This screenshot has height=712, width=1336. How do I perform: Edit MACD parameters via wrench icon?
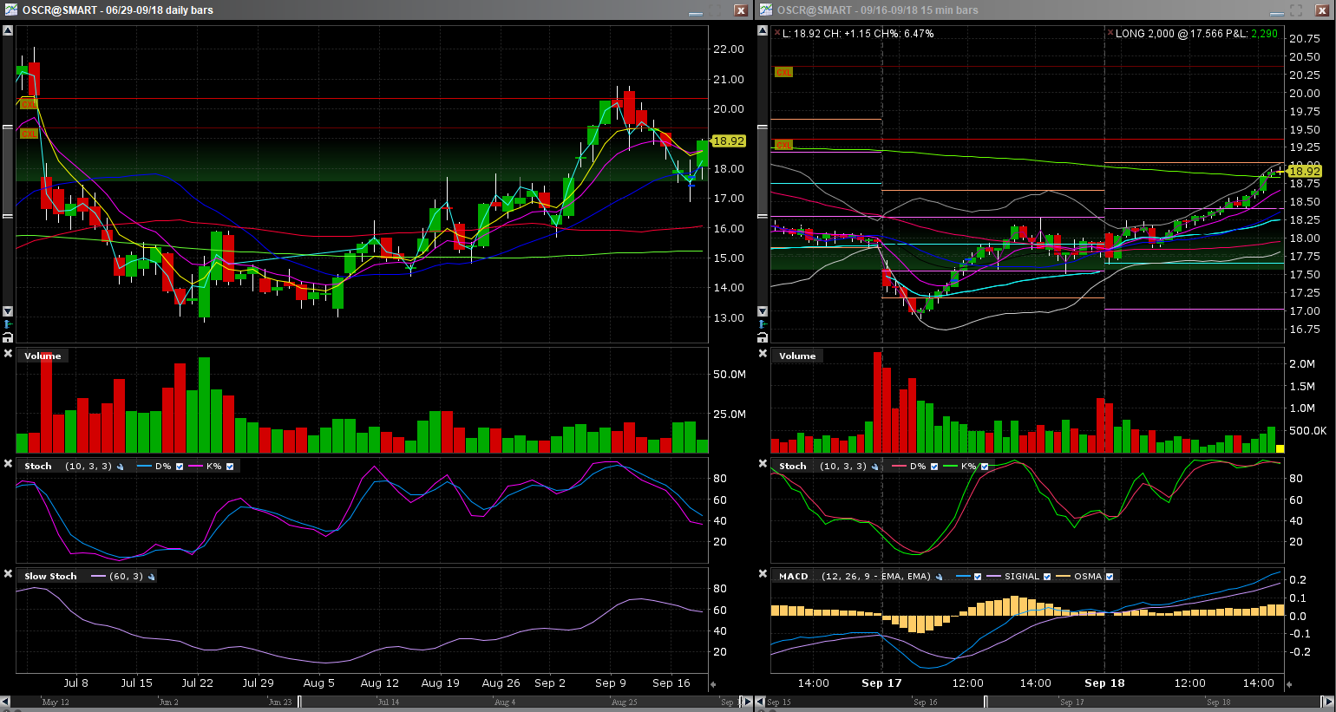pyautogui.click(x=940, y=577)
